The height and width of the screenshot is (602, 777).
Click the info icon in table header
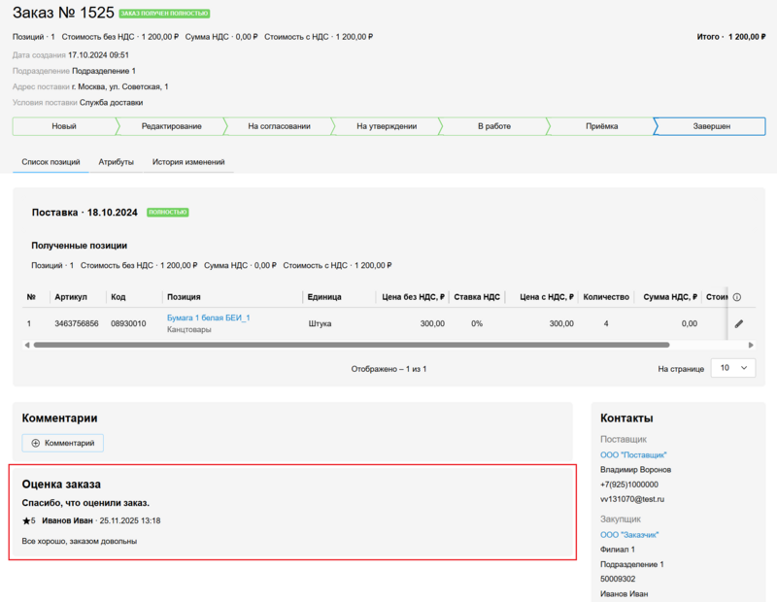pos(737,297)
